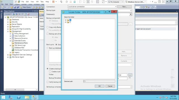Select the C folder in tree
The image size is (179, 100).
70,20
